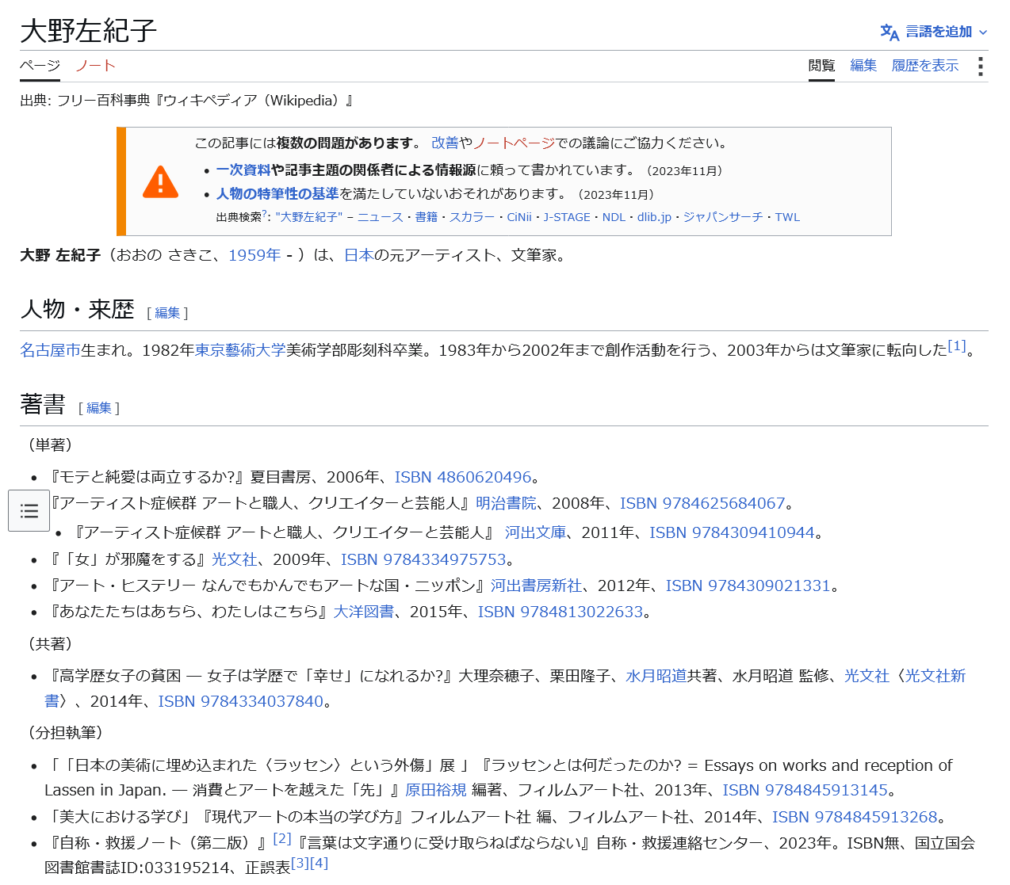Open the 人物の特筆性の基準 link
Screen dimensions: 1010x885
coord(277,193)
